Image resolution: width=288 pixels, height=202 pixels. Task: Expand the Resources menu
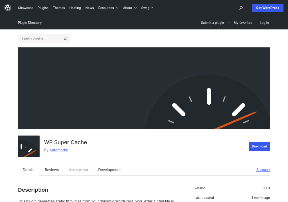(108, 8)
